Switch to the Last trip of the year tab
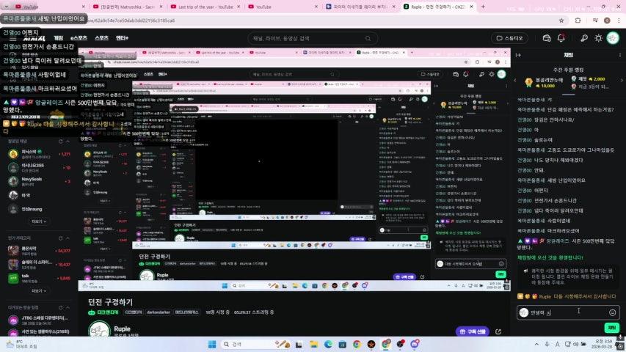The height and width of the screenshot is (352, 626). point(205,7)
